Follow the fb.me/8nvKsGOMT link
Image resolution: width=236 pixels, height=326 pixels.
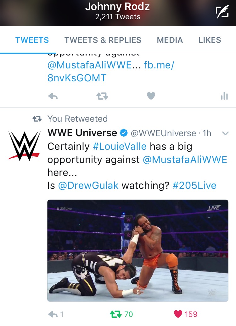(x=111, y=72)
